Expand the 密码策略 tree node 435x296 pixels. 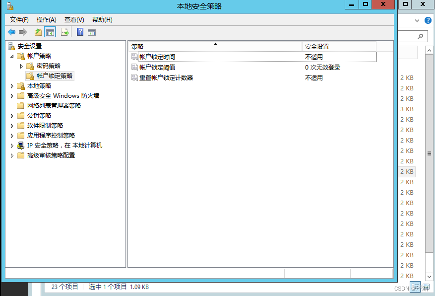[21, 66]
